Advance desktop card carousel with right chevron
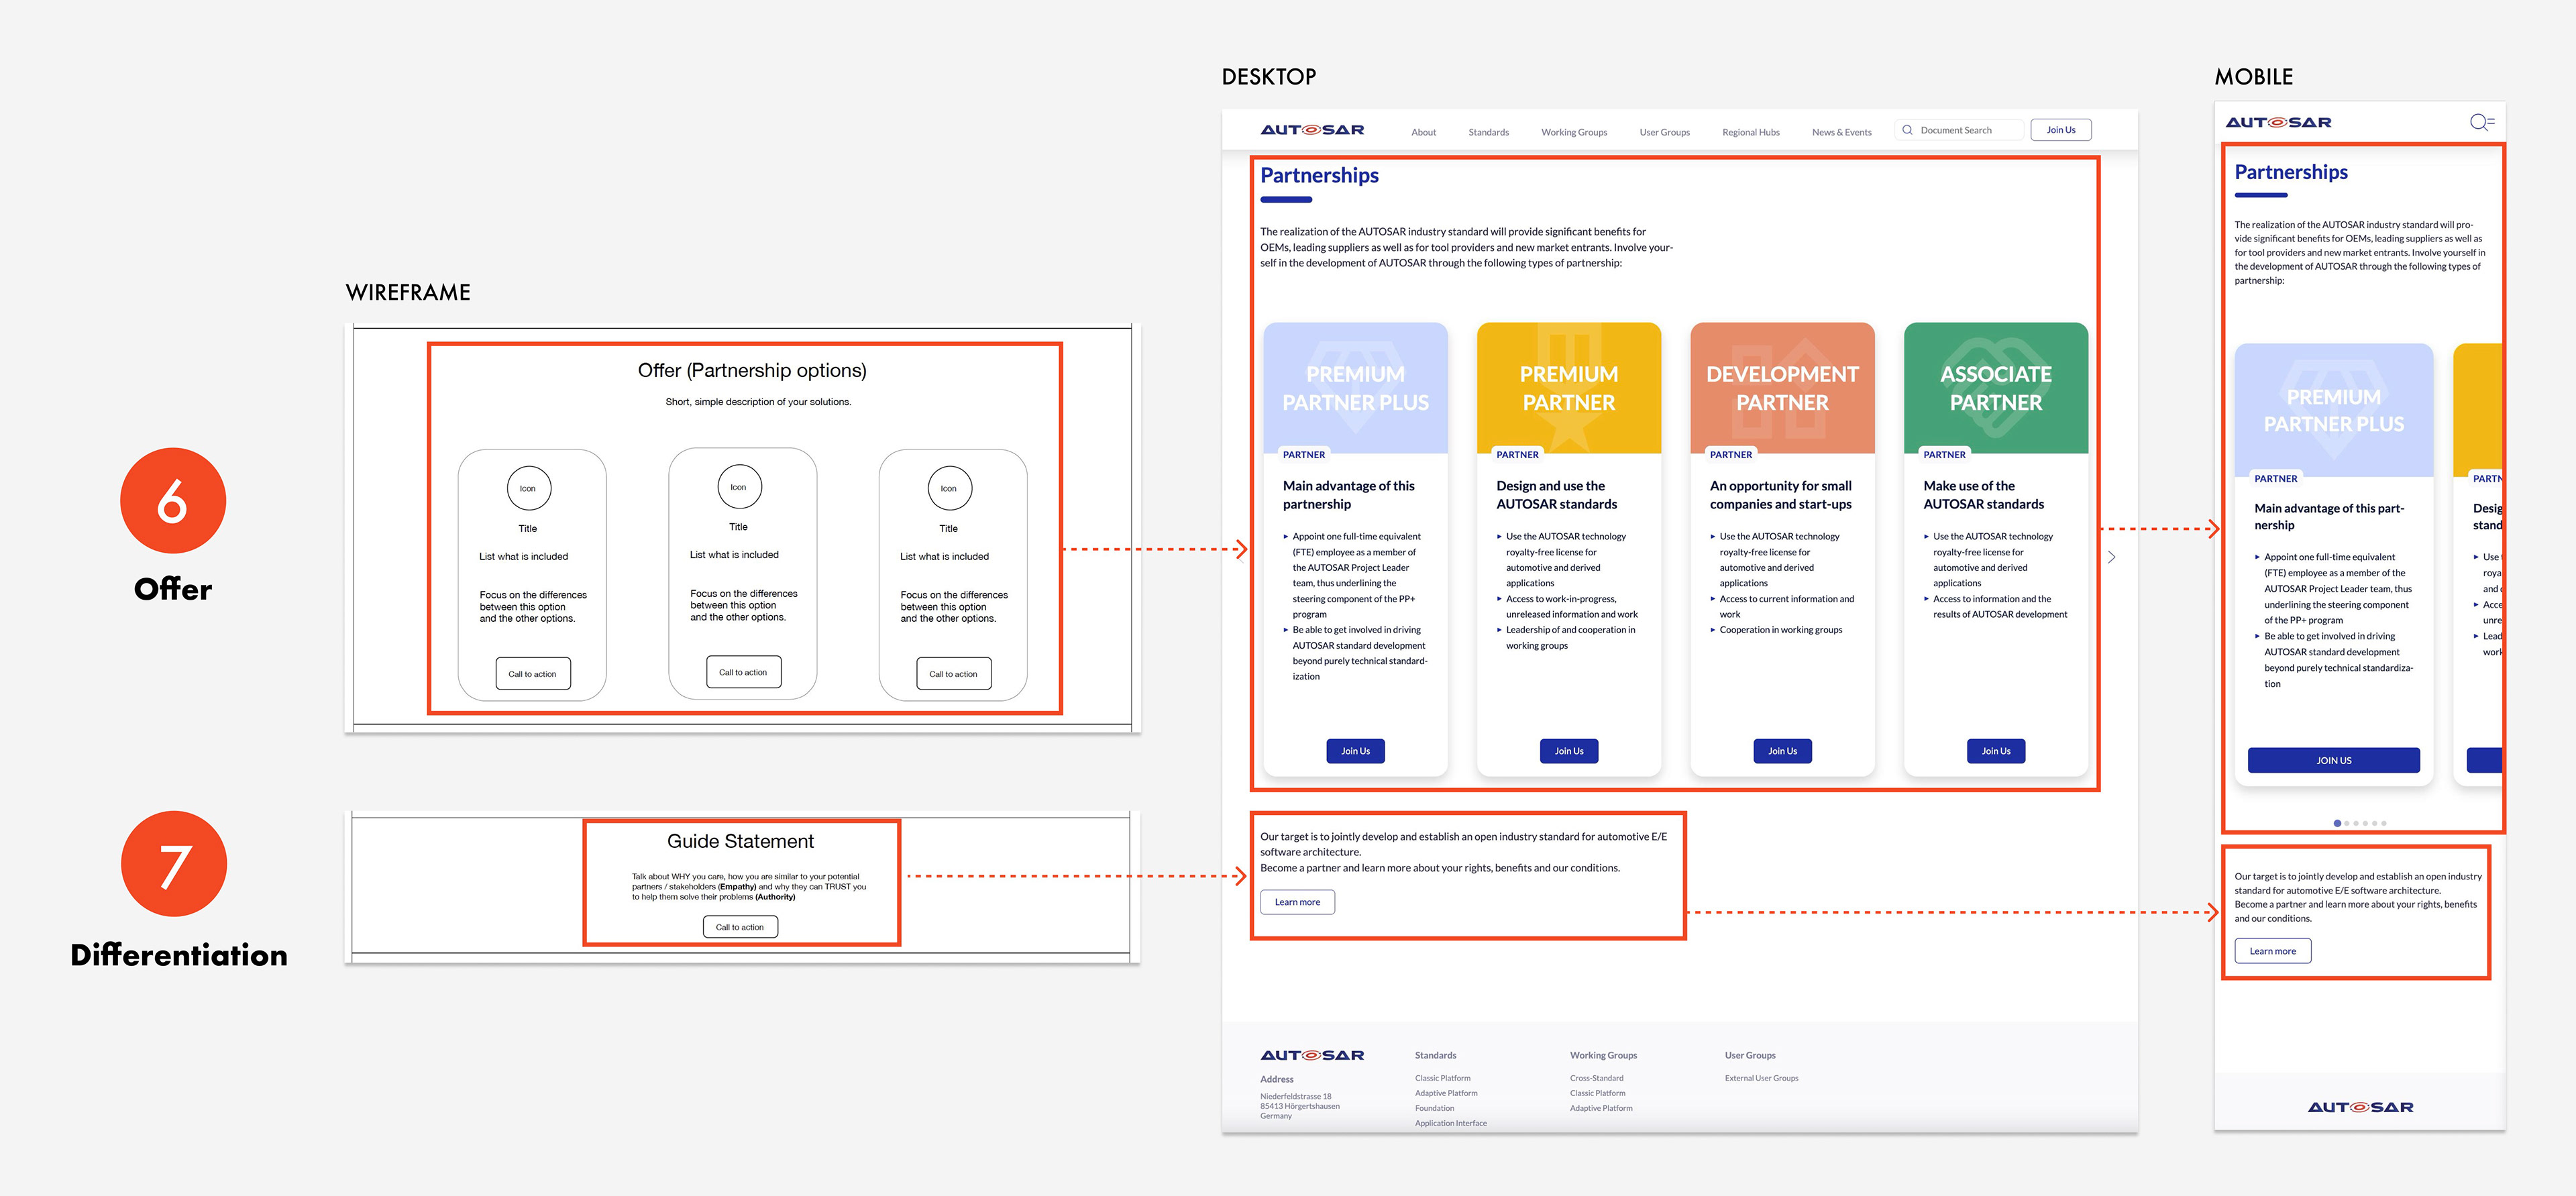The width and height of the screenshot is (2576, 1196). (x=2111, y=557)
